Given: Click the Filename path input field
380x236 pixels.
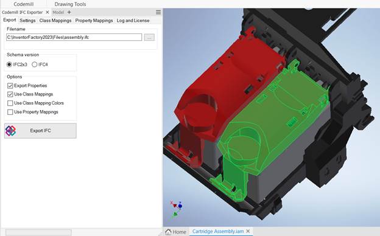Looking at the screenshot, I should [x=74, y=37].
